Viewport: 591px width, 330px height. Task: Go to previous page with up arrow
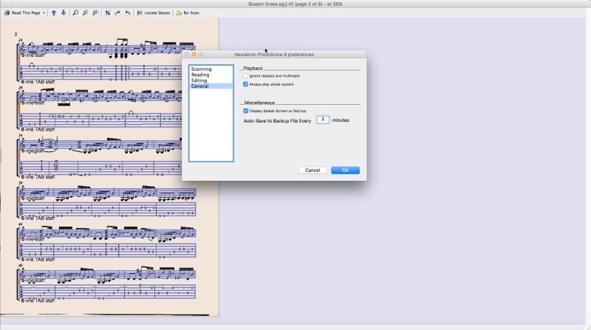(54, 13)
